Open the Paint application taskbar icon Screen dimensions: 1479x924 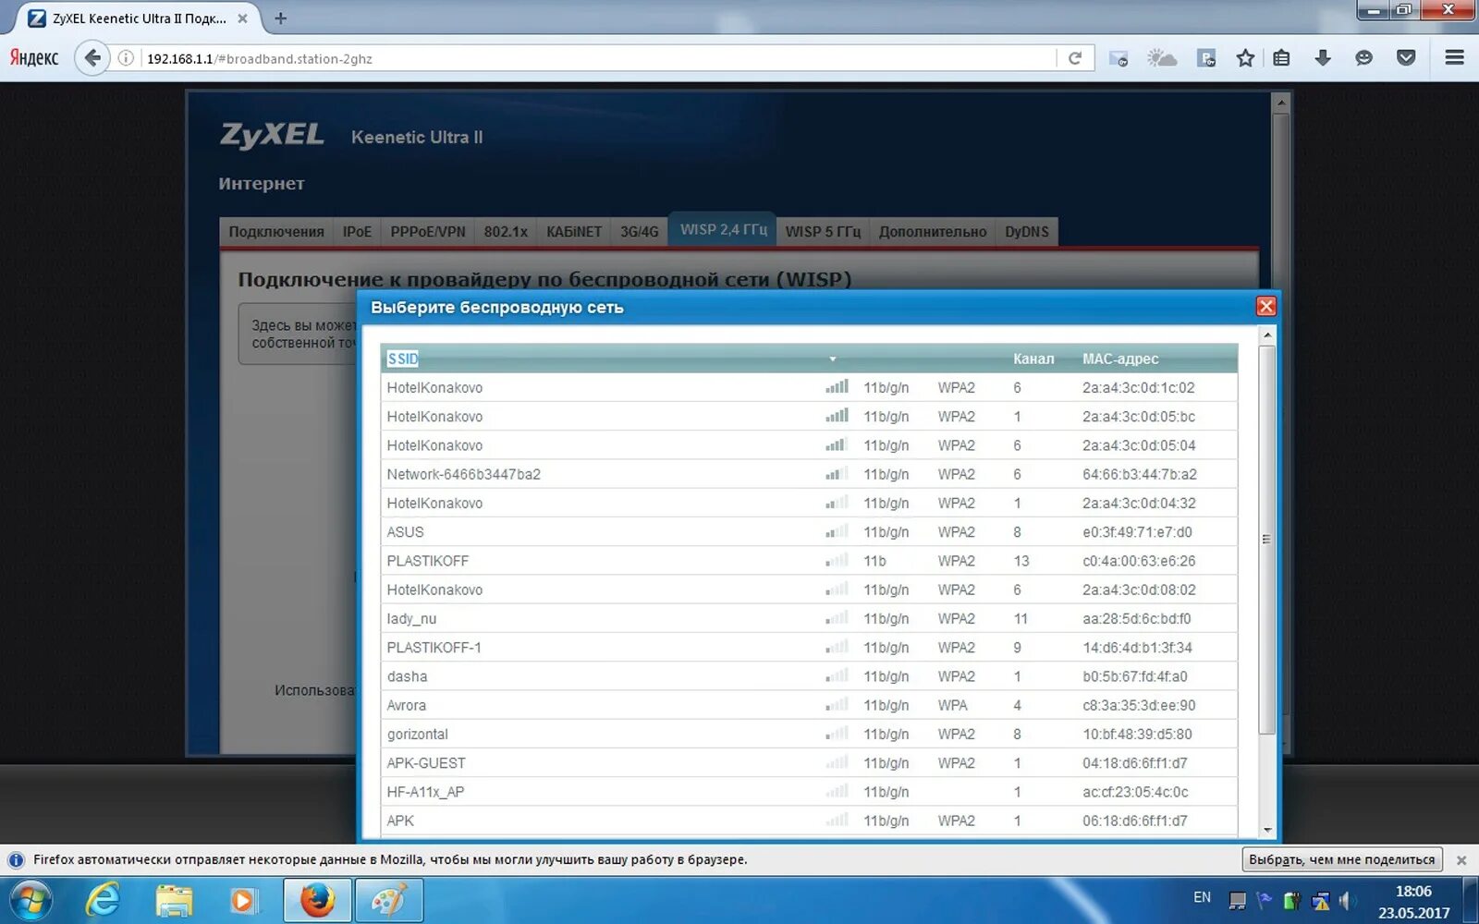[x=388, y=899]
